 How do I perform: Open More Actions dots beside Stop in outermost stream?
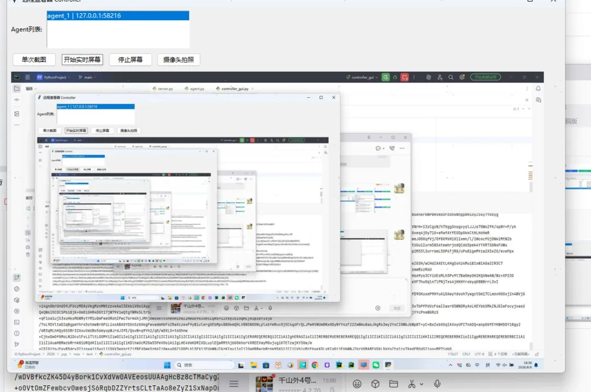[x=414, y=77]
